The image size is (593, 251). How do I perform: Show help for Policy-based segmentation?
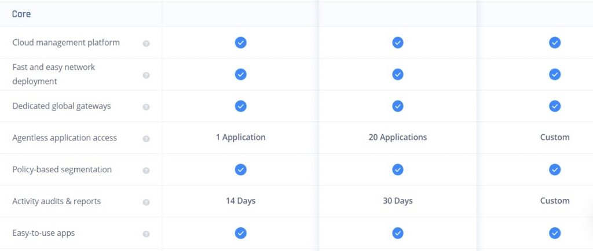click(146, 171)
